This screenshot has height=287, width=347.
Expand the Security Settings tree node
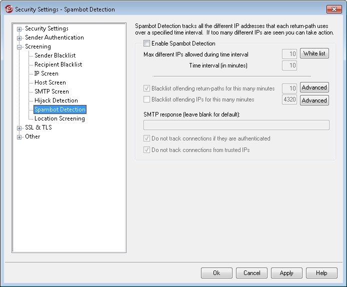coord(19,29)
